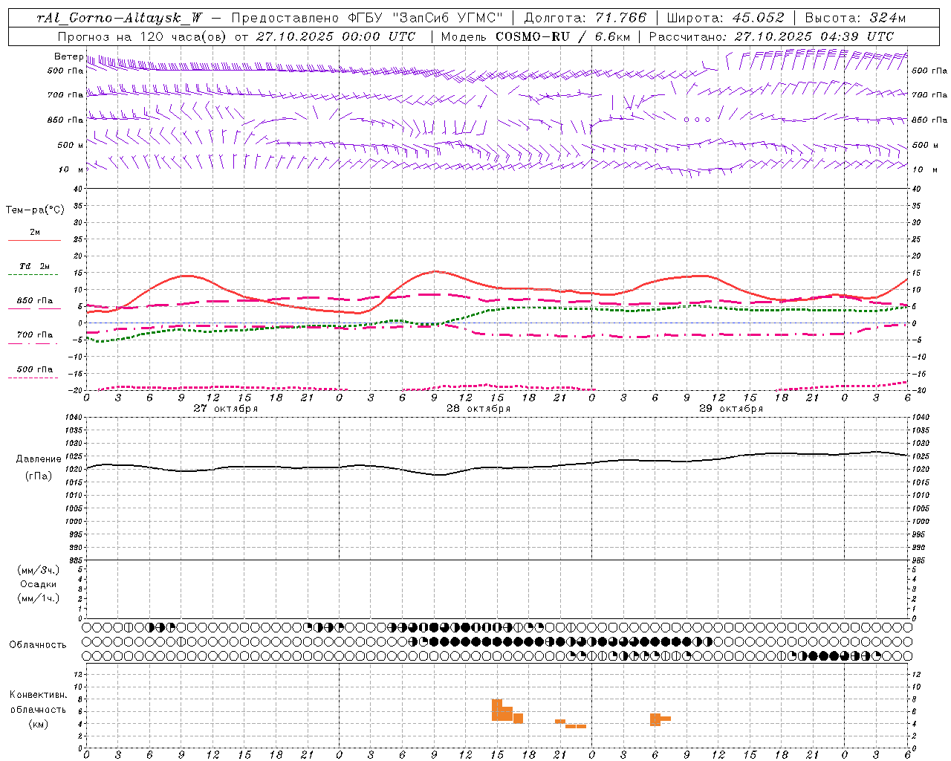Click the longitude value Долгота: 71.766
Screen dimensions: 951x761
[x=585, y=18]
